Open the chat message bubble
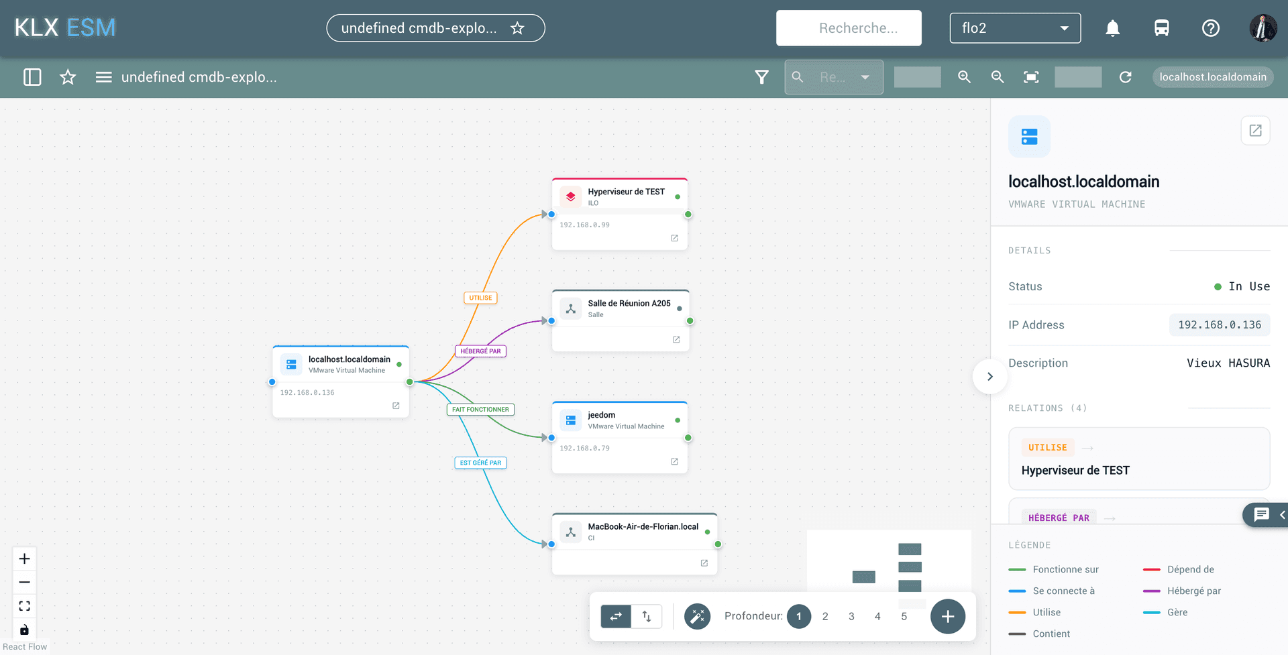1288x655 pixels. pos(1261,515)
